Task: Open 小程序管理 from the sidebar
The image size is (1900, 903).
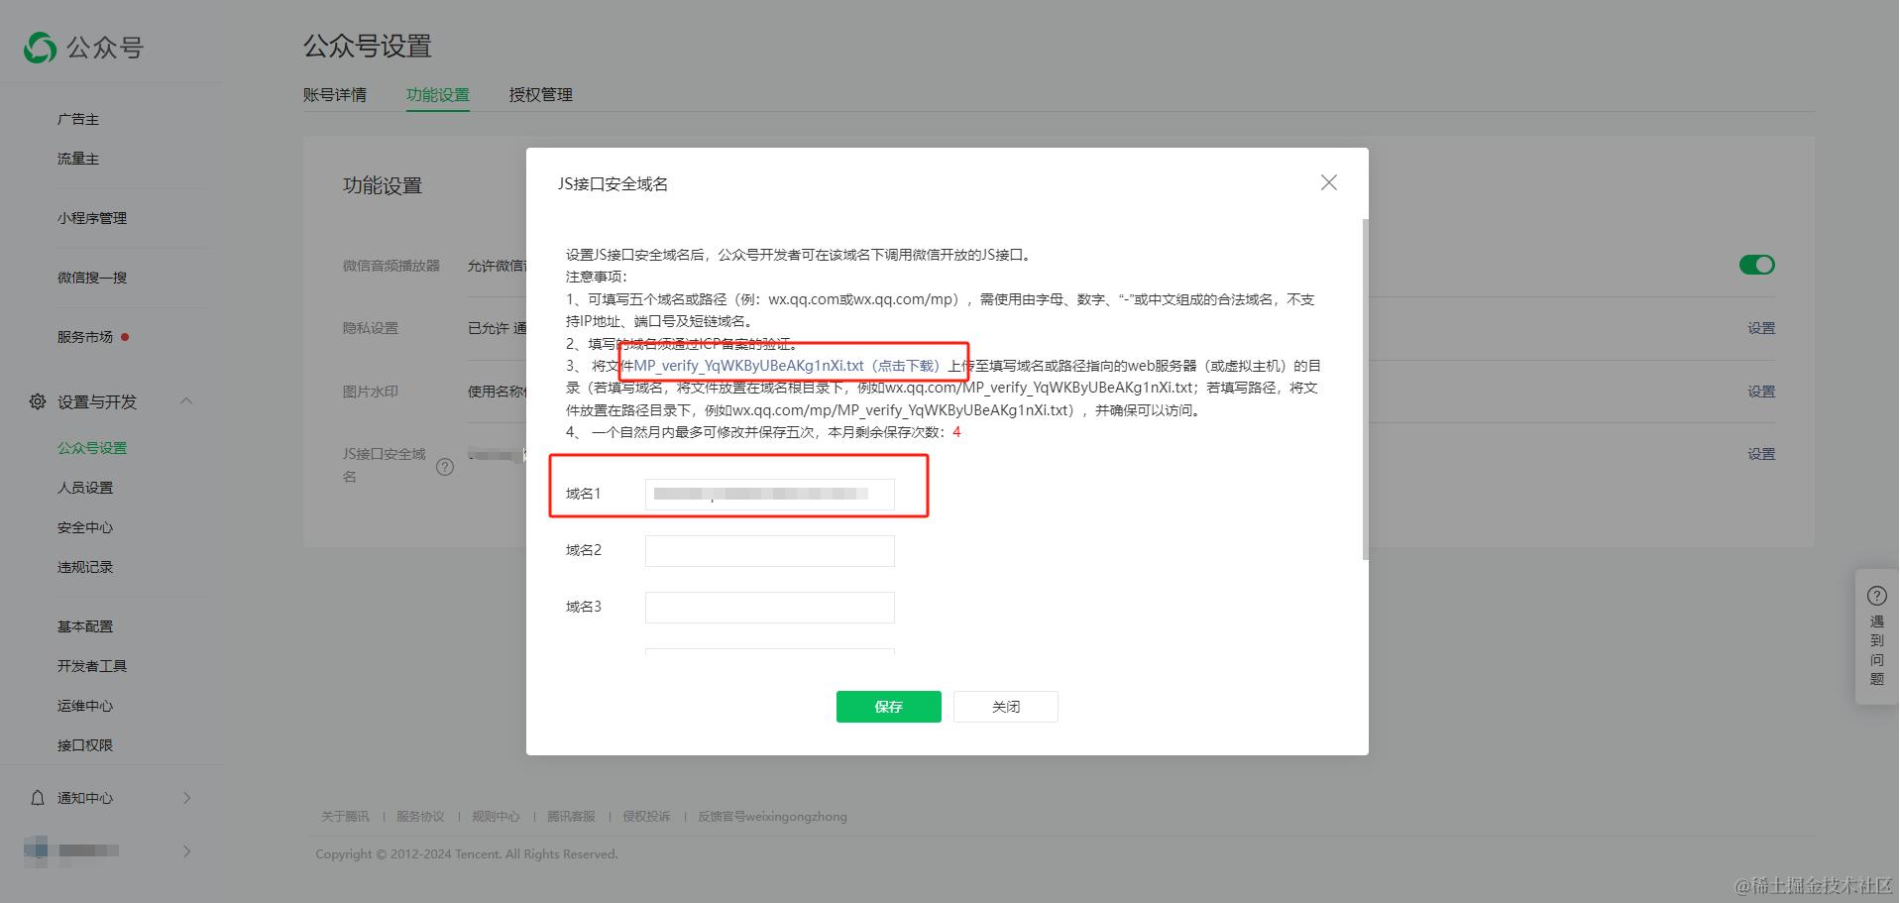Action: click(92, 218)
